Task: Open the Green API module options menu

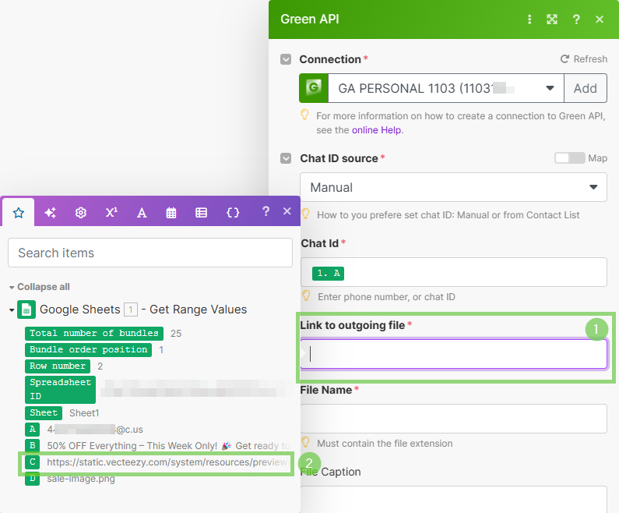Action: (x=529, y=19)
